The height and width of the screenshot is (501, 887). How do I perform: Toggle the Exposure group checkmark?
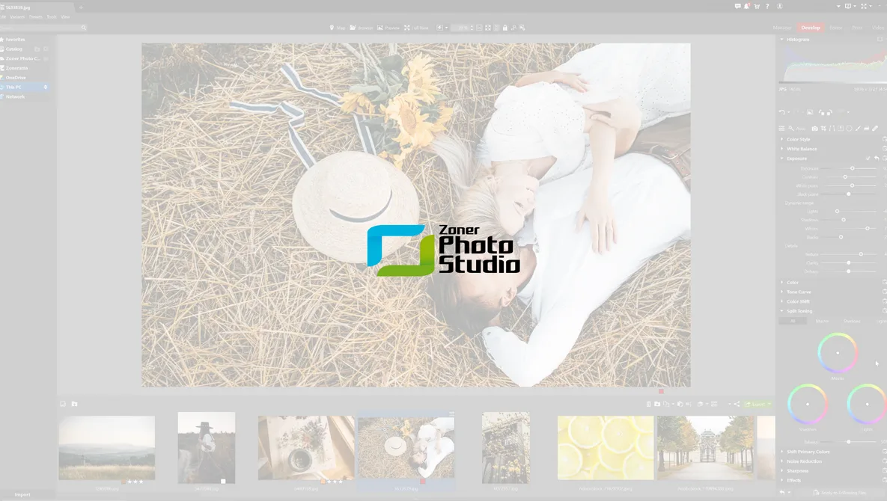coord(868,158)
